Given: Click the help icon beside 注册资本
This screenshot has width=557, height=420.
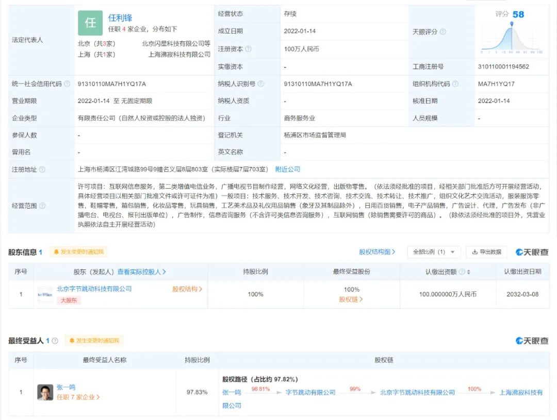Looking at the screenshot, I should 249,49.
